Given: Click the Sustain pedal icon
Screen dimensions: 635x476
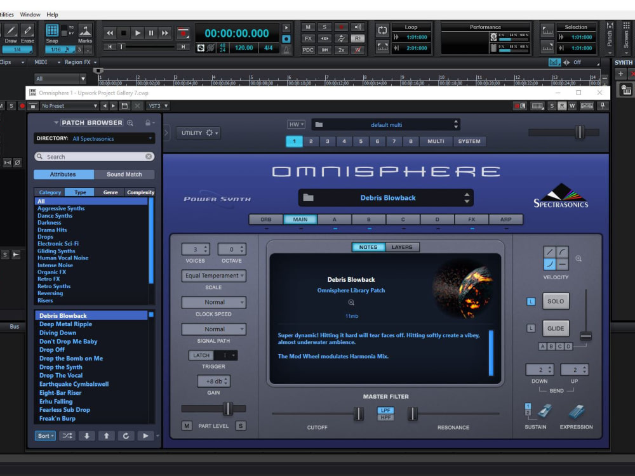Looking at the screenshot, I should point(544,412).
